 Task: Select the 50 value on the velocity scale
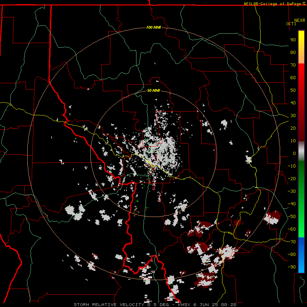pyautogui.click(x=293, y=90)
